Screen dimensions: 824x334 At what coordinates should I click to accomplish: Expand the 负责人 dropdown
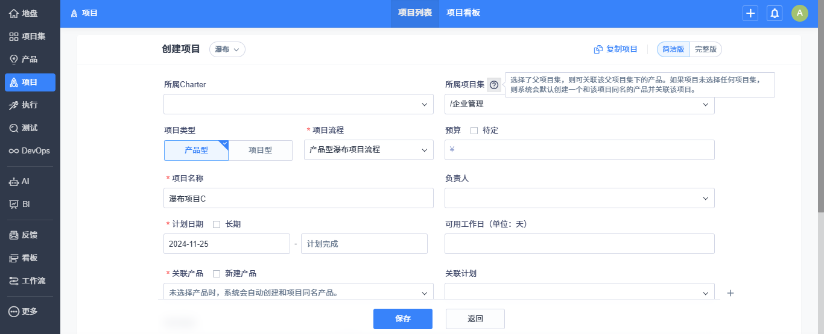pos(579,198)
